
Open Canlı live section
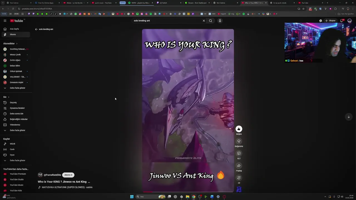pos(15,149)
